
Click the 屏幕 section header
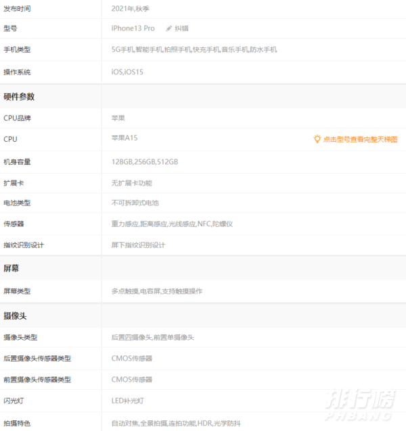click(12, 268)
